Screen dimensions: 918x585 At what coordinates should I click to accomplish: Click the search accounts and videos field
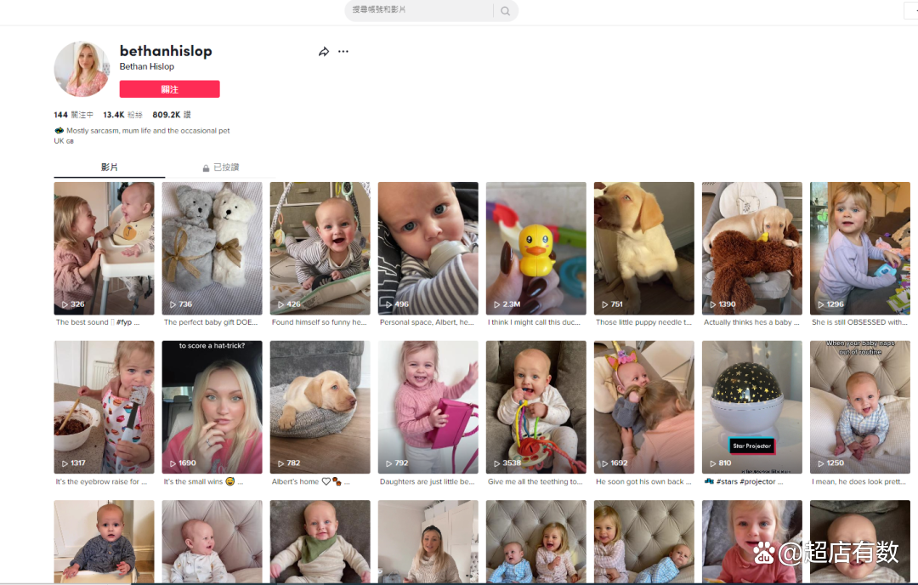[418, 10]
